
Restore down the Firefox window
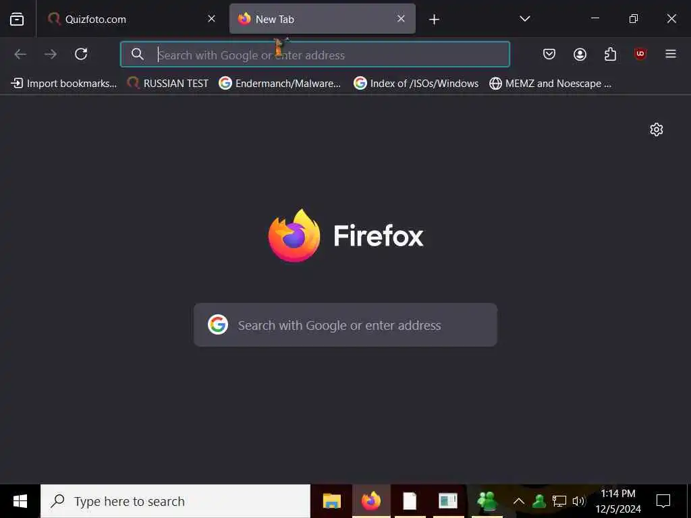coord(633,18)
